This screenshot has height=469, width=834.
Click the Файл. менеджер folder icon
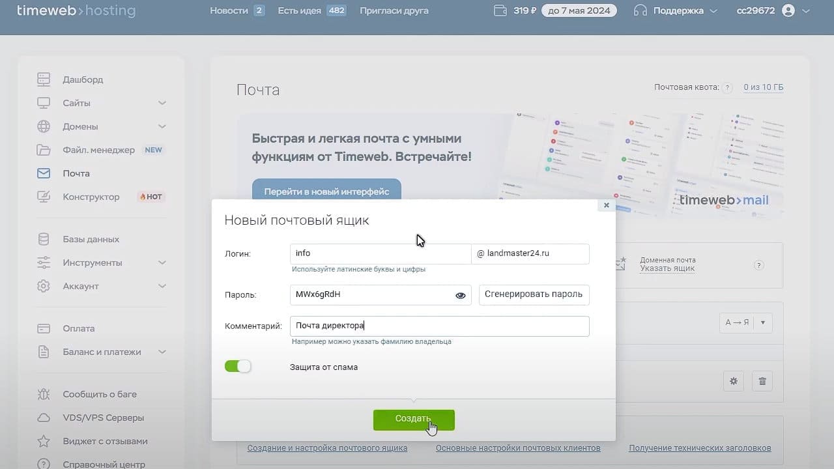pos(44,150)
